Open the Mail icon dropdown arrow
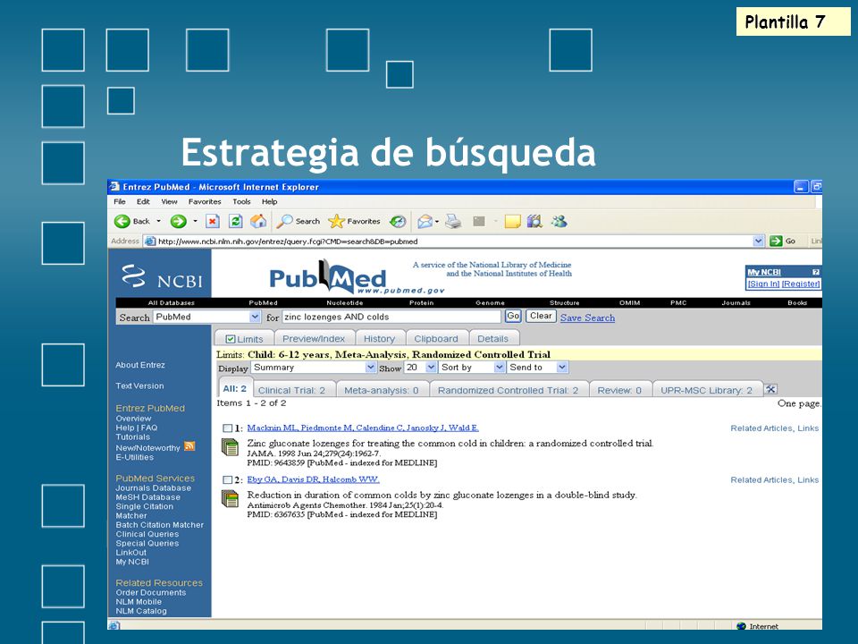Viewport: 858px width, 644px height. [x=437, y=221]
